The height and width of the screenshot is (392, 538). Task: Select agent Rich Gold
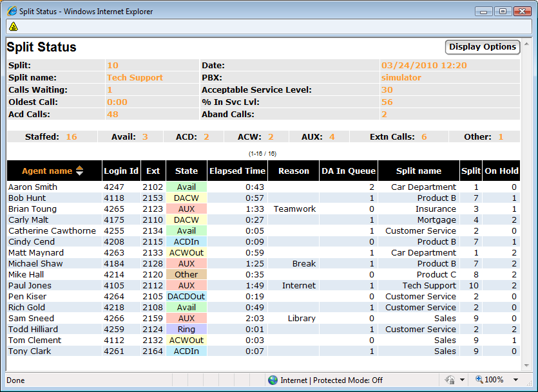coord(26,308)
